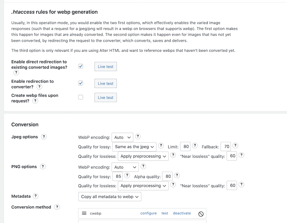Viewport: 287px width, 223px height.
Task: Open help beside WebP encoding for Jpeg
Action: pyautogui.click(x=138, y=137)
